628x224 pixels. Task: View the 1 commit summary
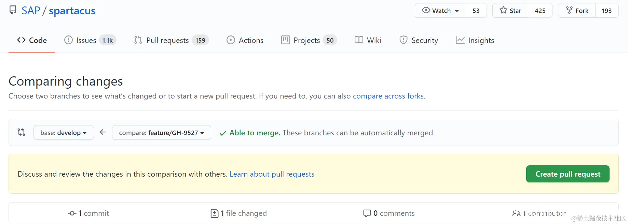(88, 213)
